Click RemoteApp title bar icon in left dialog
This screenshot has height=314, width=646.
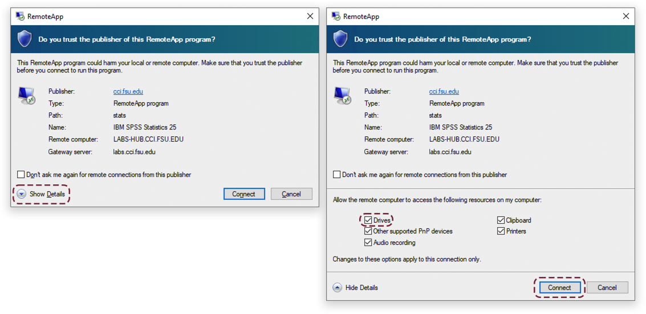coord(20,17)
